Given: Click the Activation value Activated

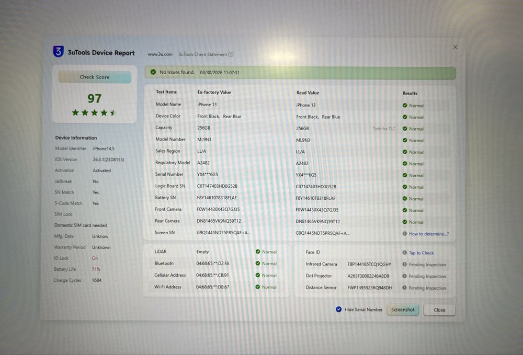Looking at the screenshot, I should click(x=102, y=170).
